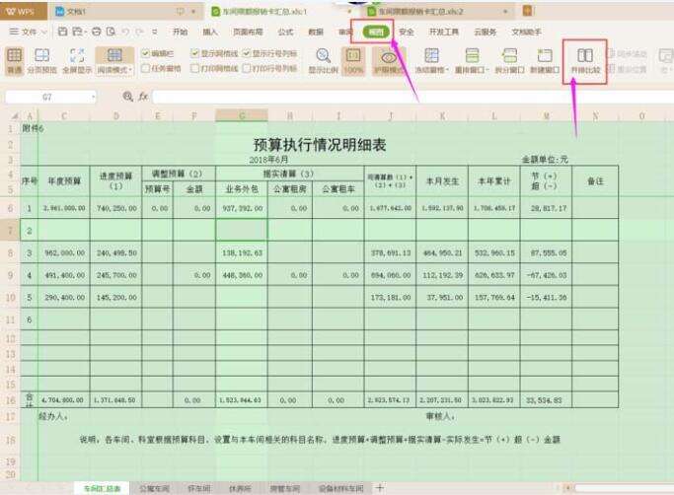Close the 文档1 document tab
The image size is (674, 495).
tap(193, 12)
